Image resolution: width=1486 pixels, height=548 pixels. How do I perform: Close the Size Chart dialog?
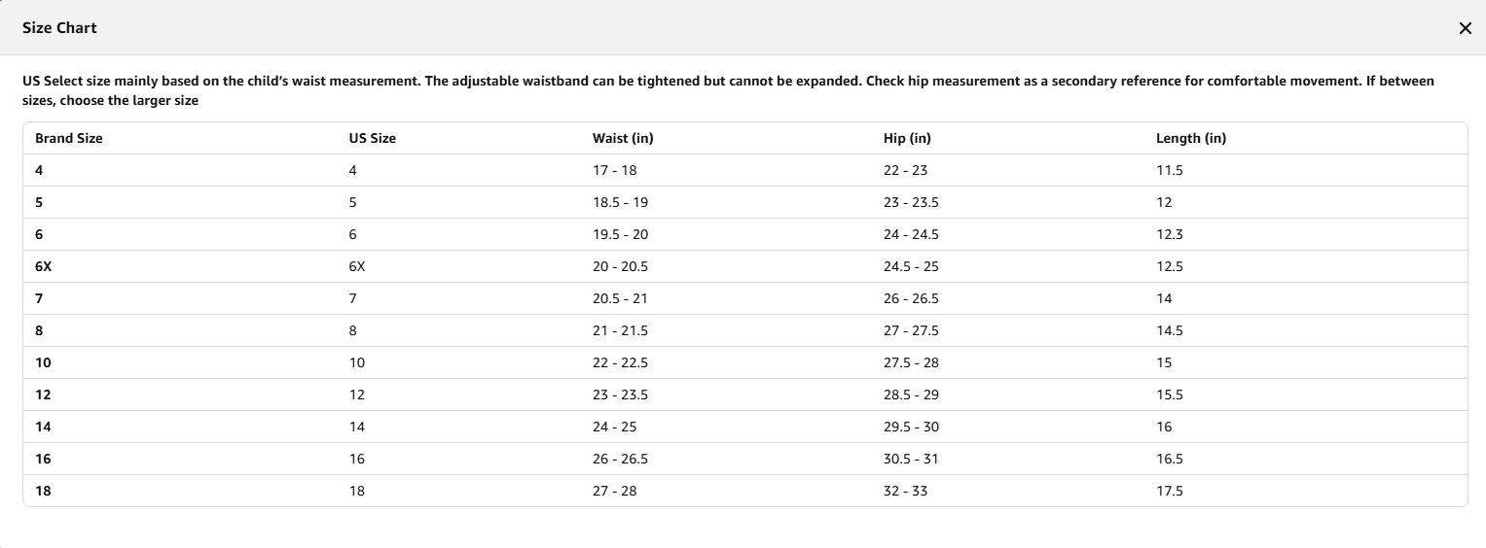click(x=1465, y=28)
